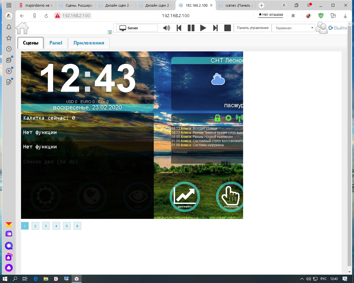Screen dimensions: 354x283
Task: Go to scene page 5
Action: pyautogui.click(x=67, y=226)
